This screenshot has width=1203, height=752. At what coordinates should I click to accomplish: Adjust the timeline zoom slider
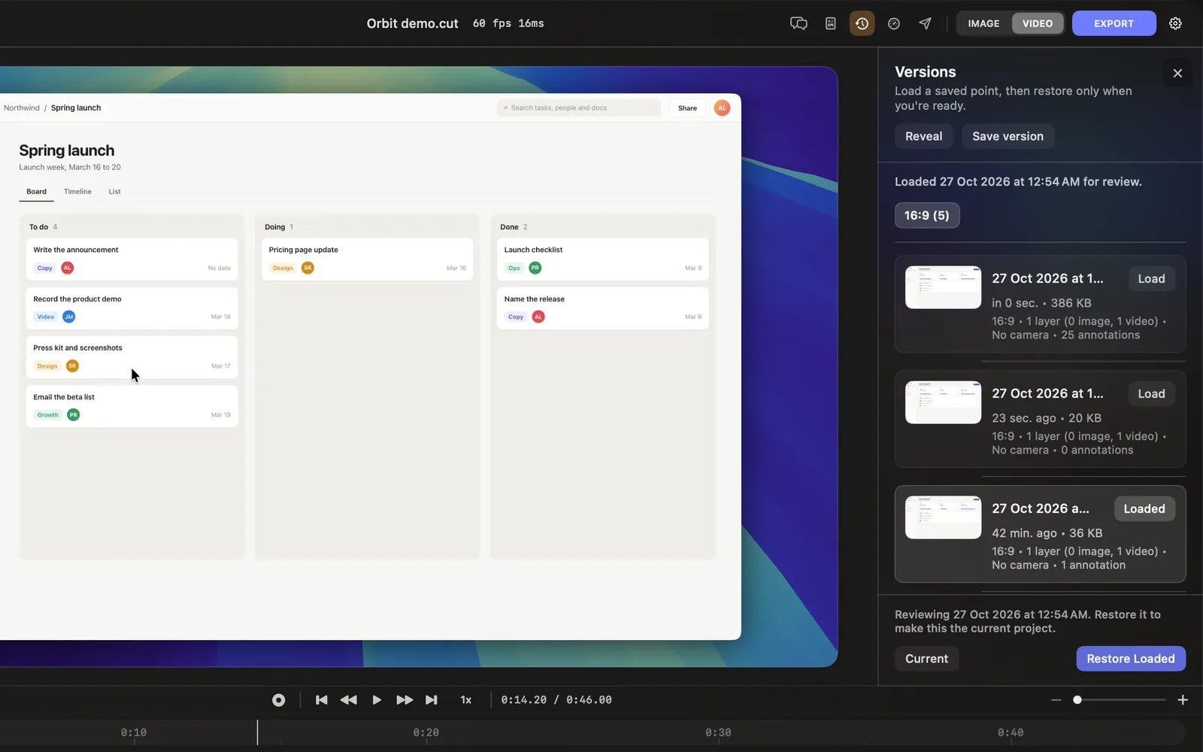pyautogui.click(x=1120, y=700)
